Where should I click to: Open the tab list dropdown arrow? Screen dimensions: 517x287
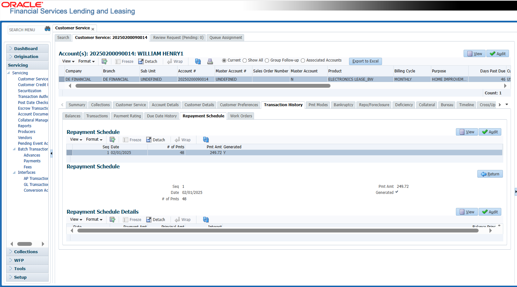point(507,105)
